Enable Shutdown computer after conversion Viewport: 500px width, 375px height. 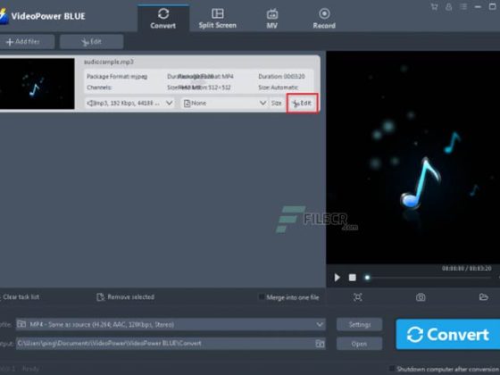(x=392, y=368)
